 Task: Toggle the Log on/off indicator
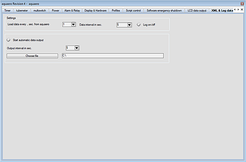pyautogui.click(x=139, y=25)
